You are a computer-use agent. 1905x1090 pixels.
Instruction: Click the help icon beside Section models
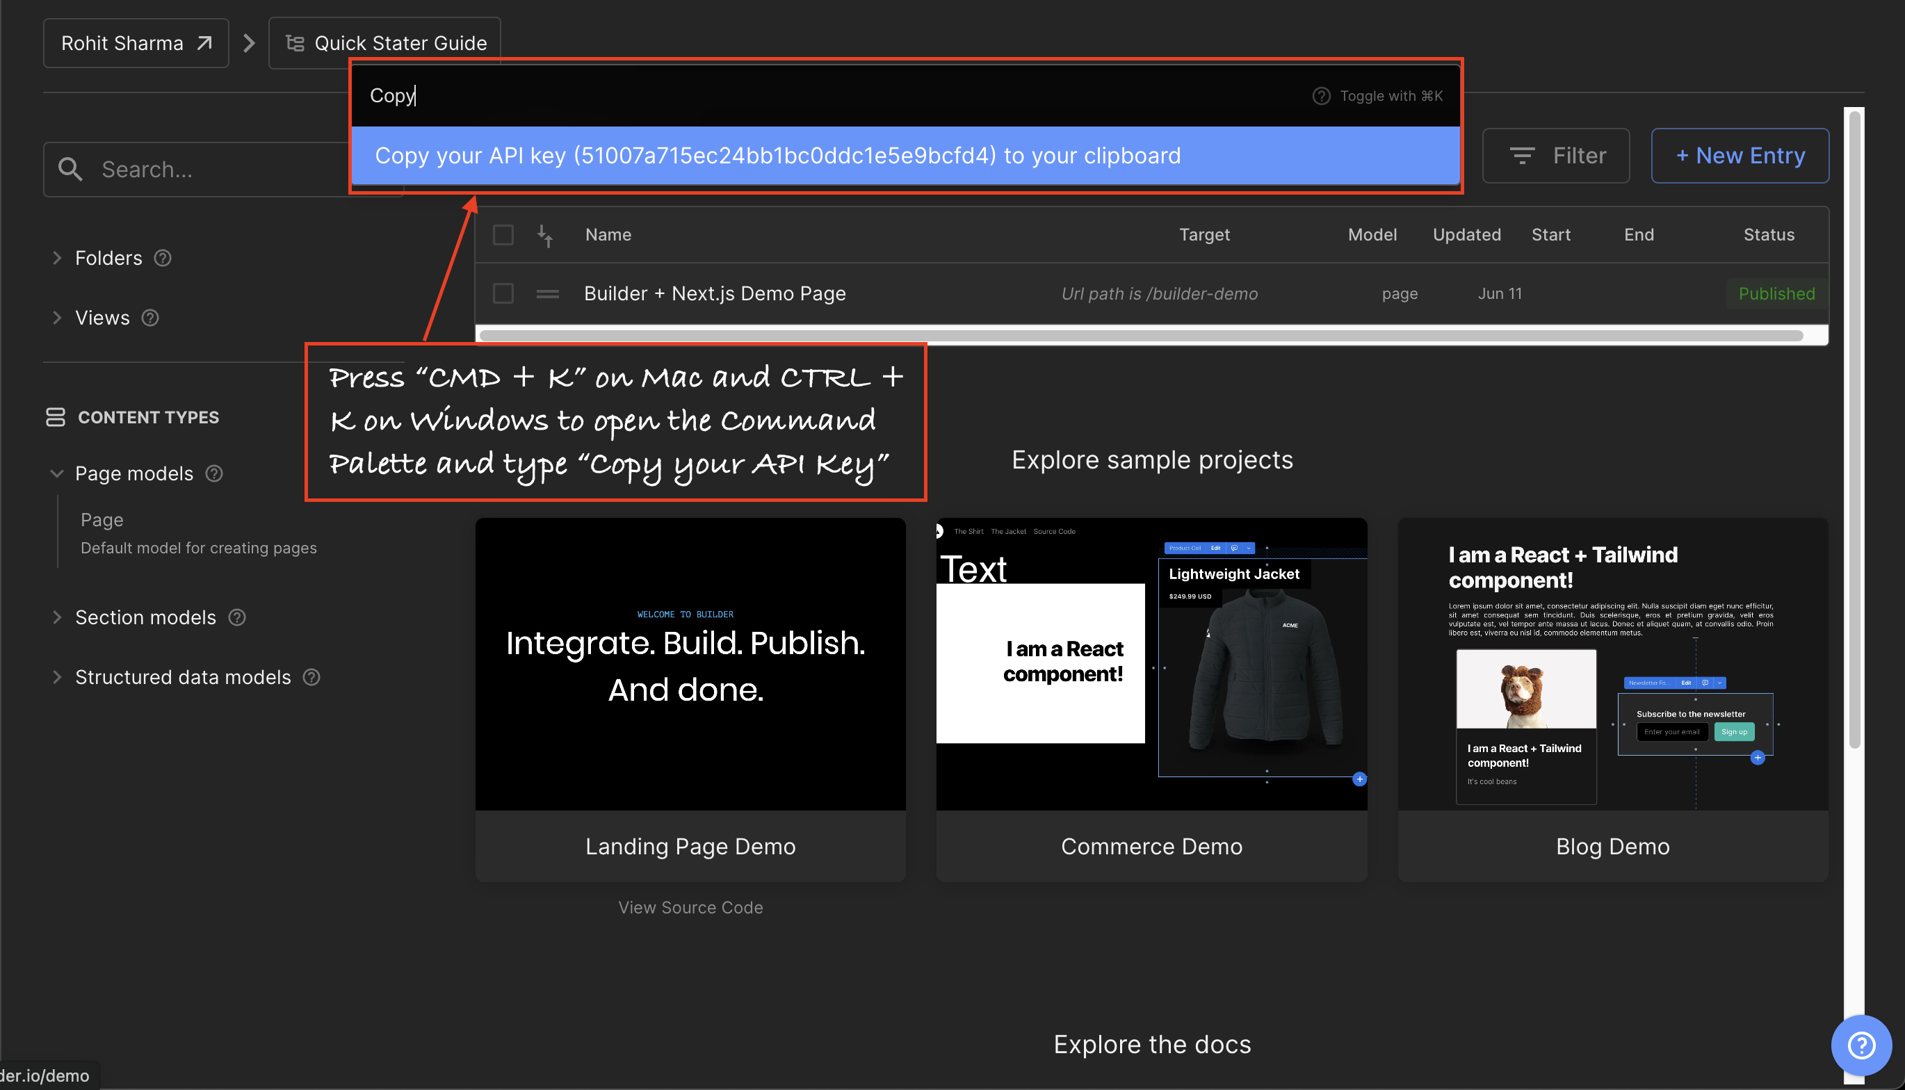[x=236, y=617]
